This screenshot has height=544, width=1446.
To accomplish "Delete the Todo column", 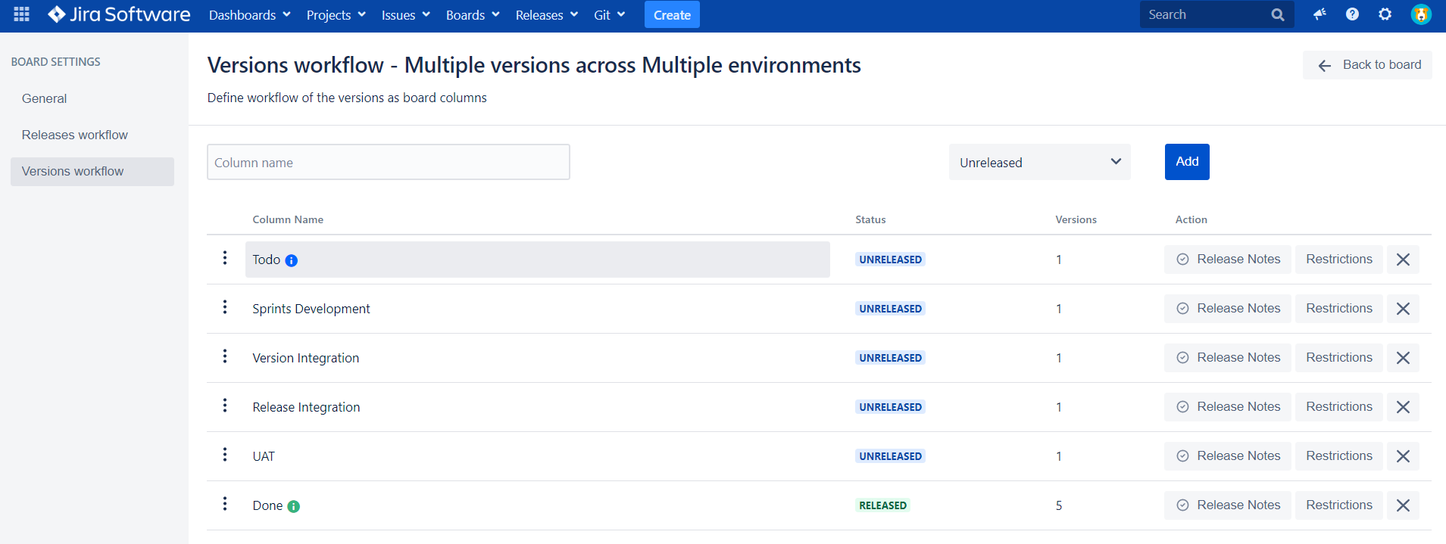I will (x=1403, y=260).
